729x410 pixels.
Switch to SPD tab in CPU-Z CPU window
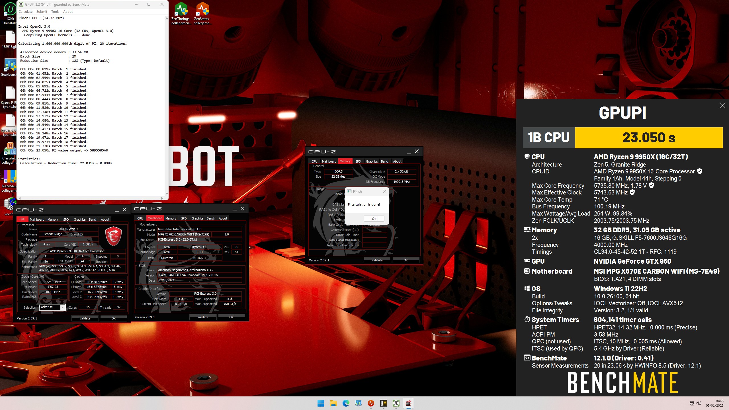(66, 220)
